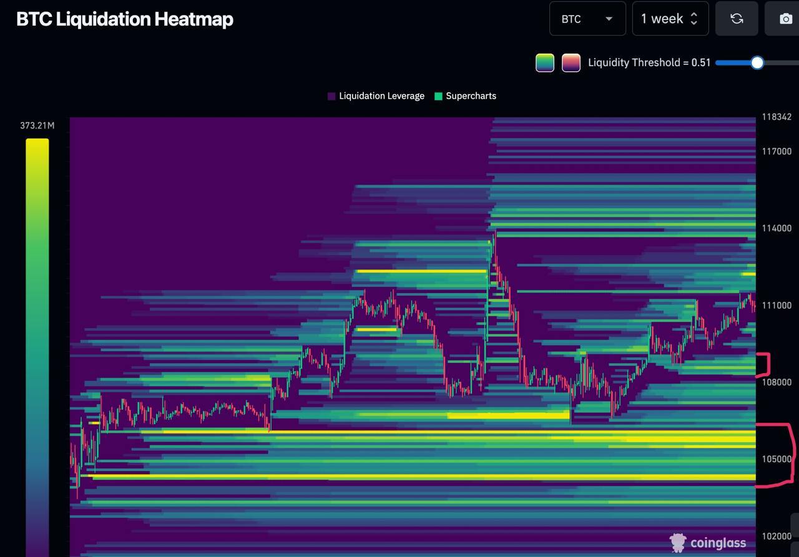Select the pink-purple heatmap color theme

point(571,62)
